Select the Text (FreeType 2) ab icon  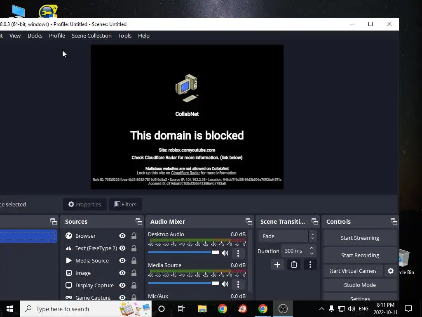point(69,248)
